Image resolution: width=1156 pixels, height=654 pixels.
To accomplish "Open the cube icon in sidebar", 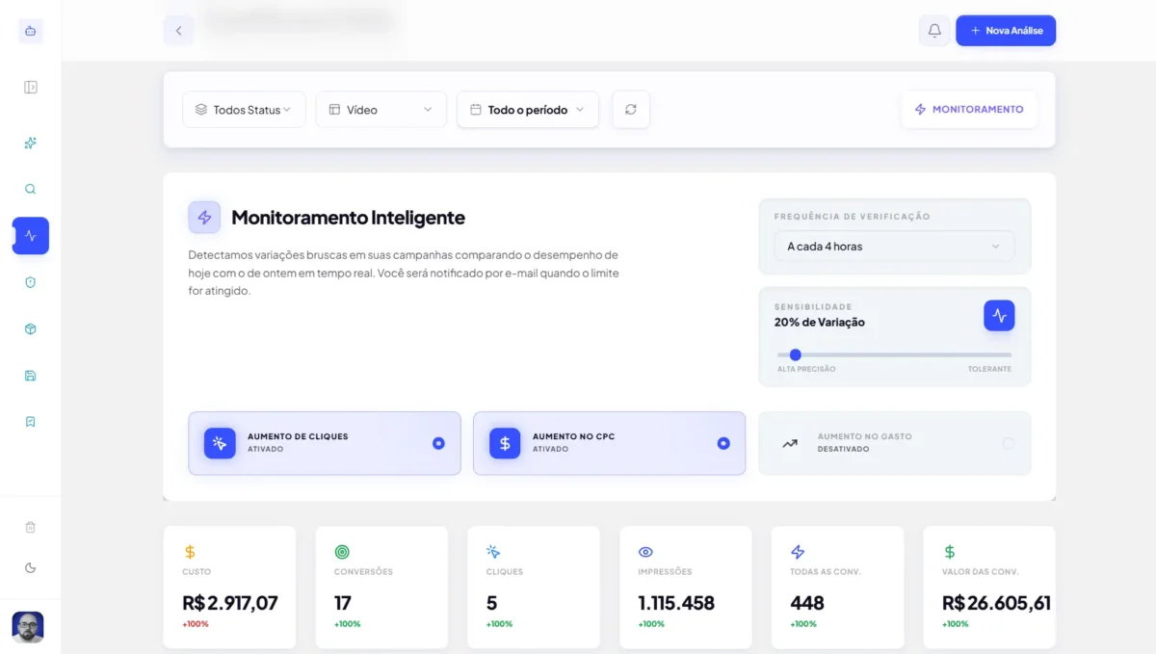I will click(31, 329).
